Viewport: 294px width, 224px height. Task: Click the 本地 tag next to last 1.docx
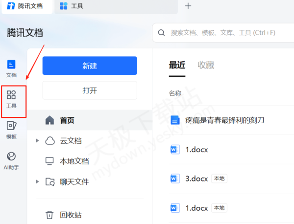(219, 208)
